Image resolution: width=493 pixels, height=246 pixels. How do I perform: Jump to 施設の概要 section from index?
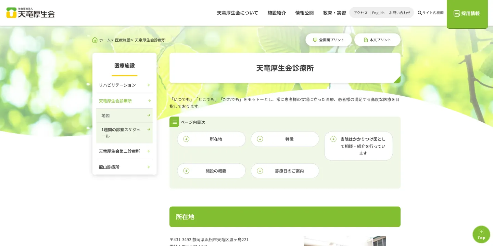[211, 171]
